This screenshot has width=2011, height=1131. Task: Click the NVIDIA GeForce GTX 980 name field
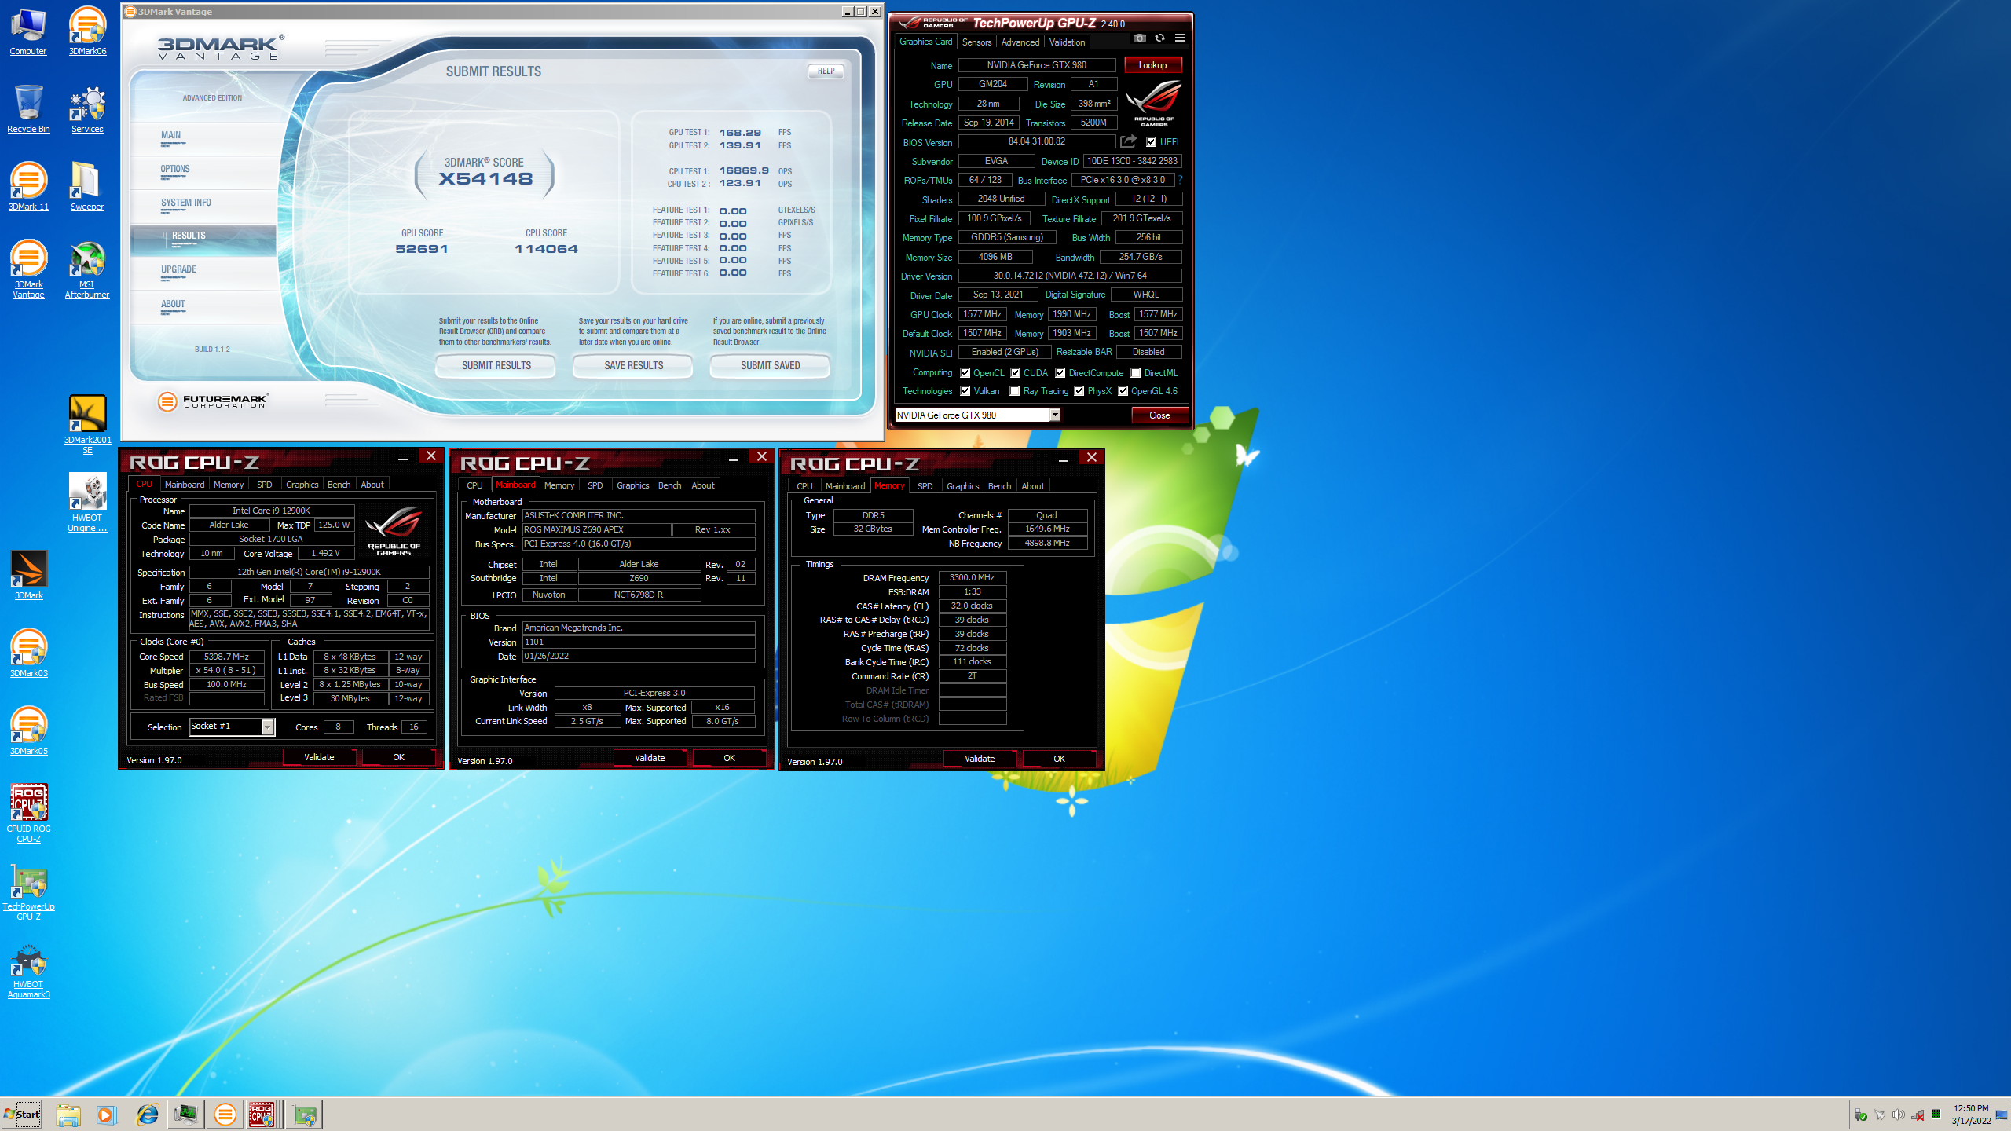[1036, 65]
